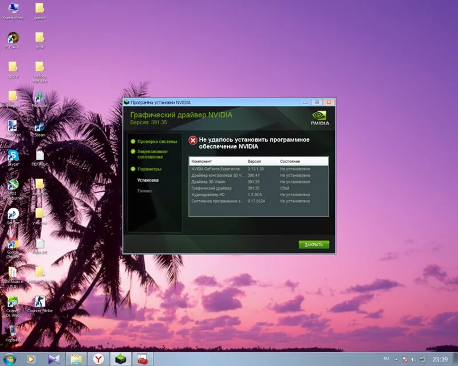
Task: Open Yandex Browser from the taskbar
Action: [x=98, y=359]
